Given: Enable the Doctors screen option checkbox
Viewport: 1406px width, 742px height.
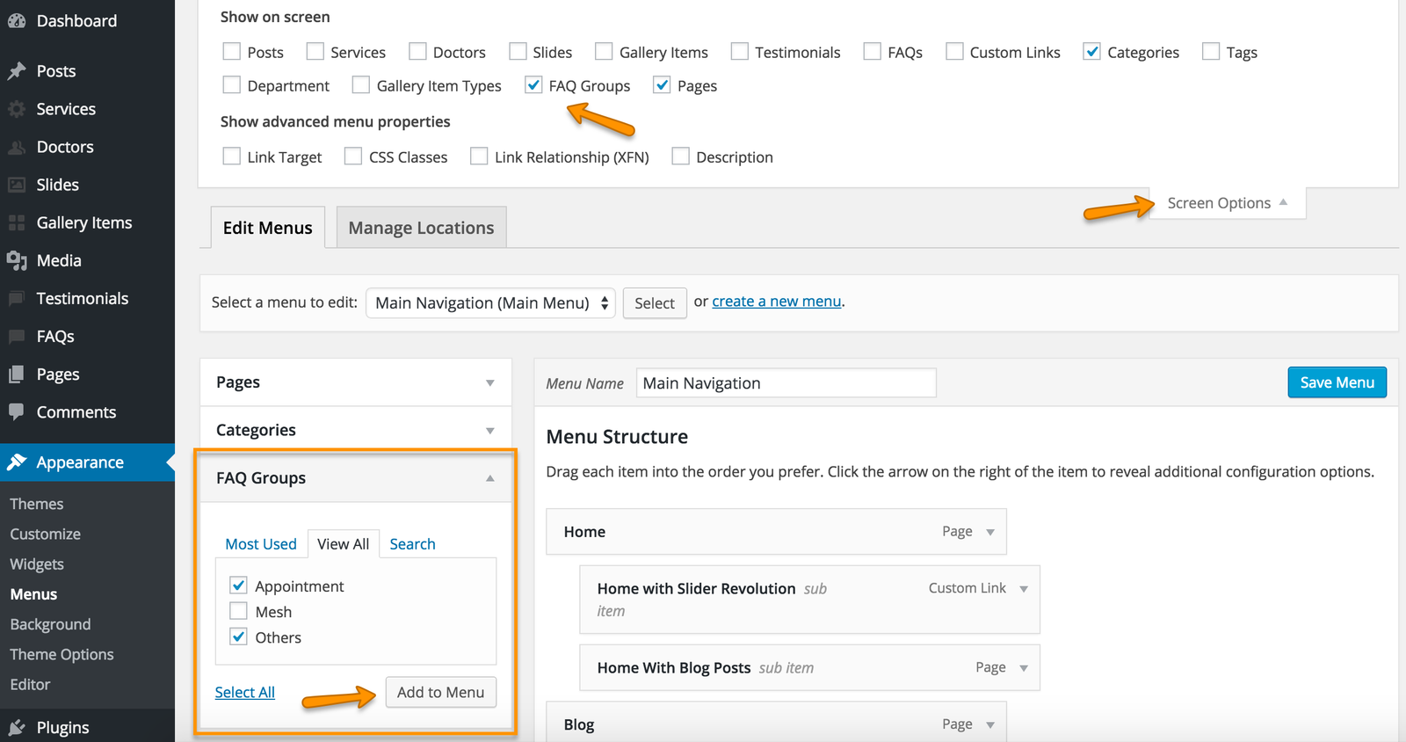Looking at the screenshot, I should pyautogui.click(x=417, y=52).
